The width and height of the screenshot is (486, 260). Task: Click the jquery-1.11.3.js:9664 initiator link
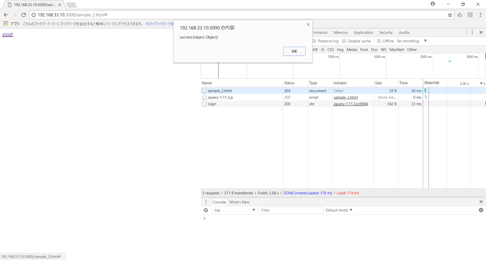click(x=351, y=104)
